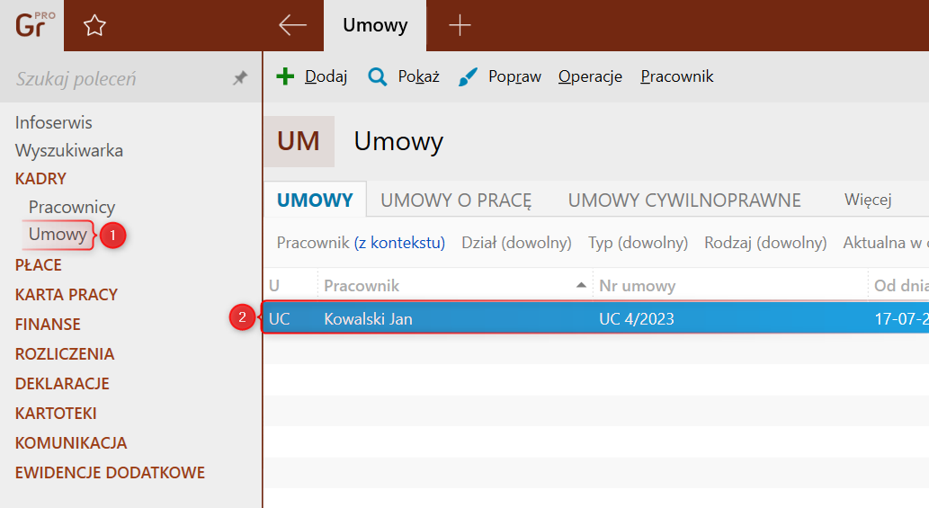Open the Rodzaj (dowolny) filter
This screenshot has height=508, width=929.
pyautogui.click(x=765, y=243)
